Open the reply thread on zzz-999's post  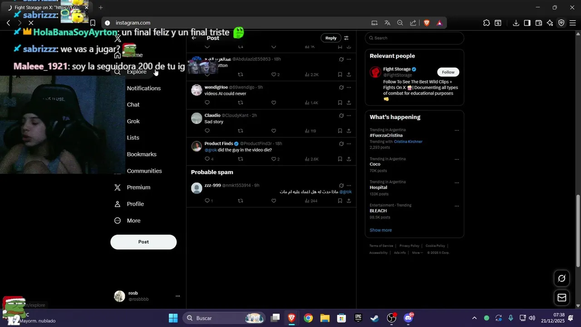click(x=209, y=201)
